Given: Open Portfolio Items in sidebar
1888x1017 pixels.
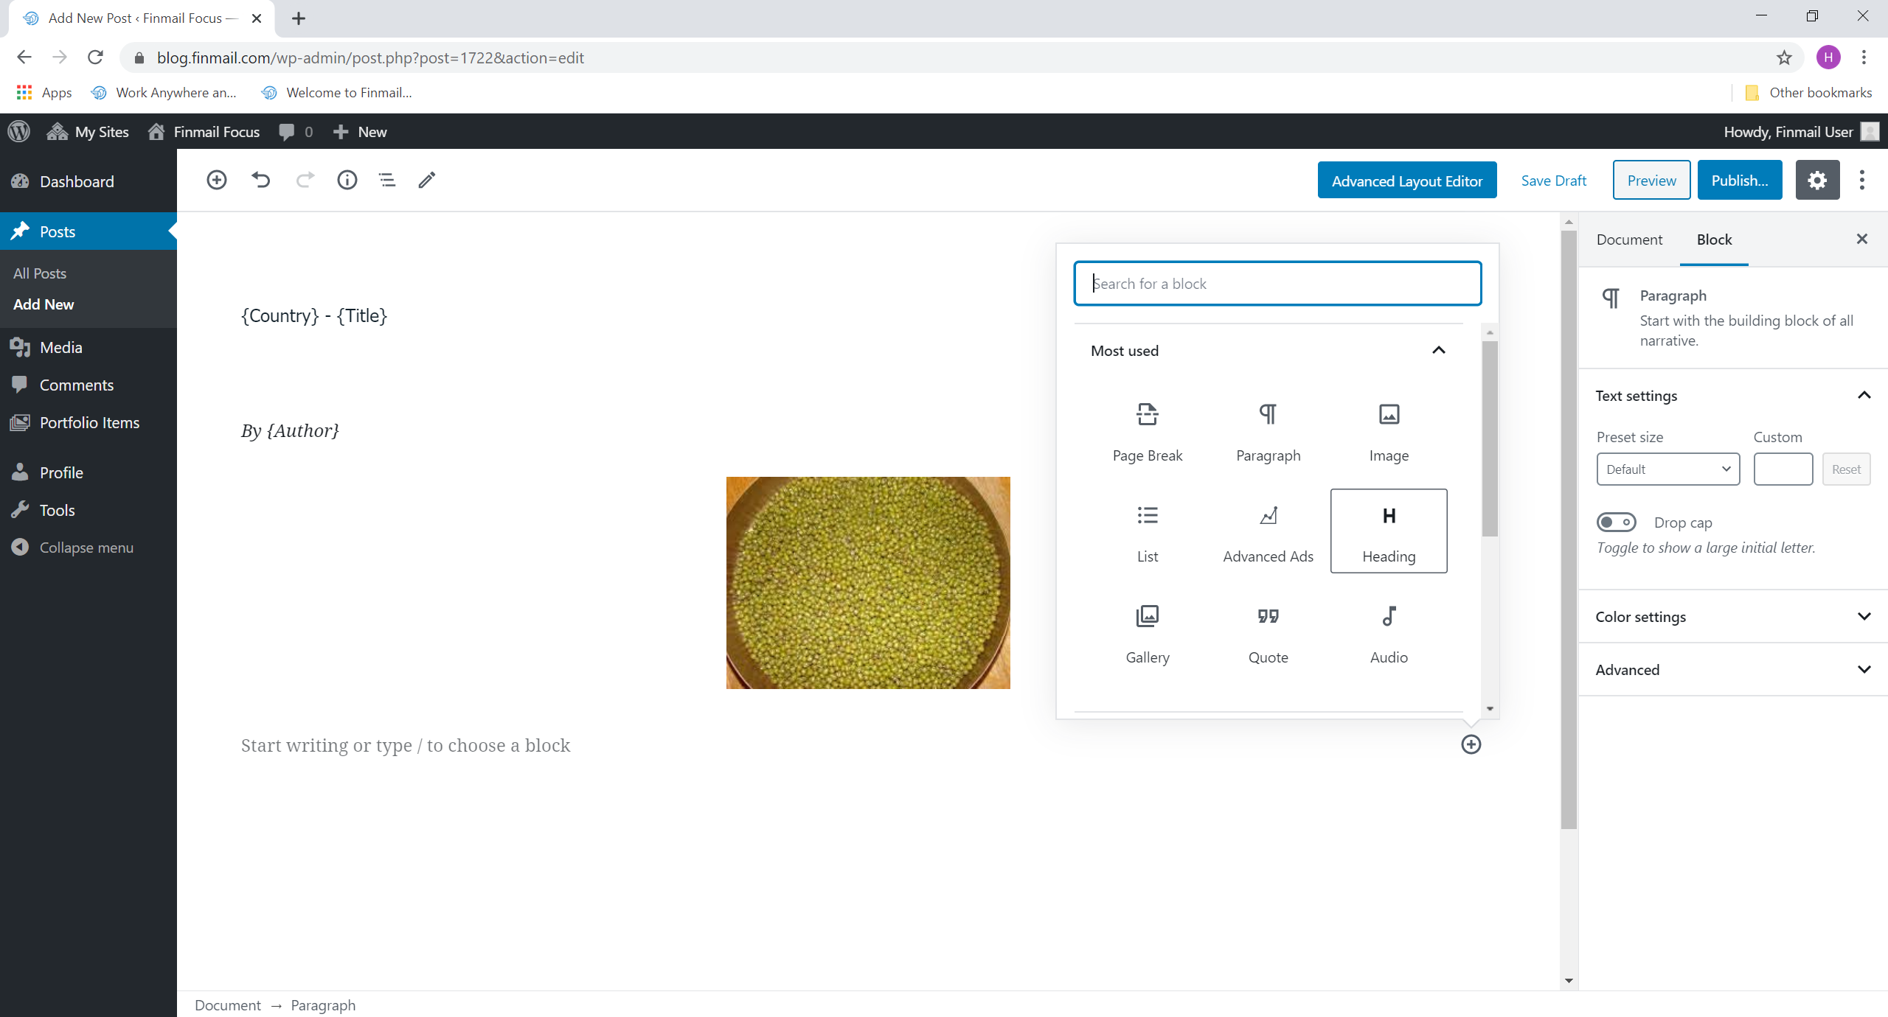Looking at the screenshot, I should click(x=88, y=422).
